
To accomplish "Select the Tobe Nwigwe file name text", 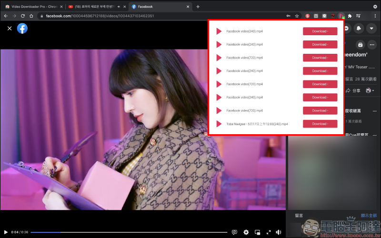I will (257, 124).
